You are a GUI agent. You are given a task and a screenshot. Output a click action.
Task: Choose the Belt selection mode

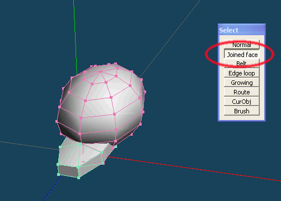tap(242, 64)
